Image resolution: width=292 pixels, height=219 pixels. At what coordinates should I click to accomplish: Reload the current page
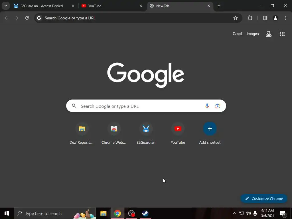(x=27, y=18)
